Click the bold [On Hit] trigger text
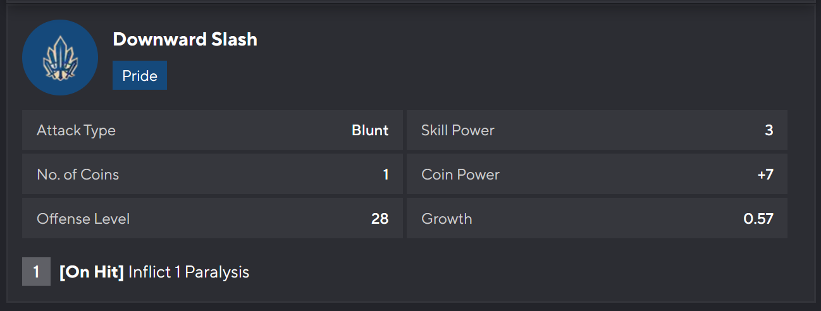The image size is (821, 311). pos(92,272)
